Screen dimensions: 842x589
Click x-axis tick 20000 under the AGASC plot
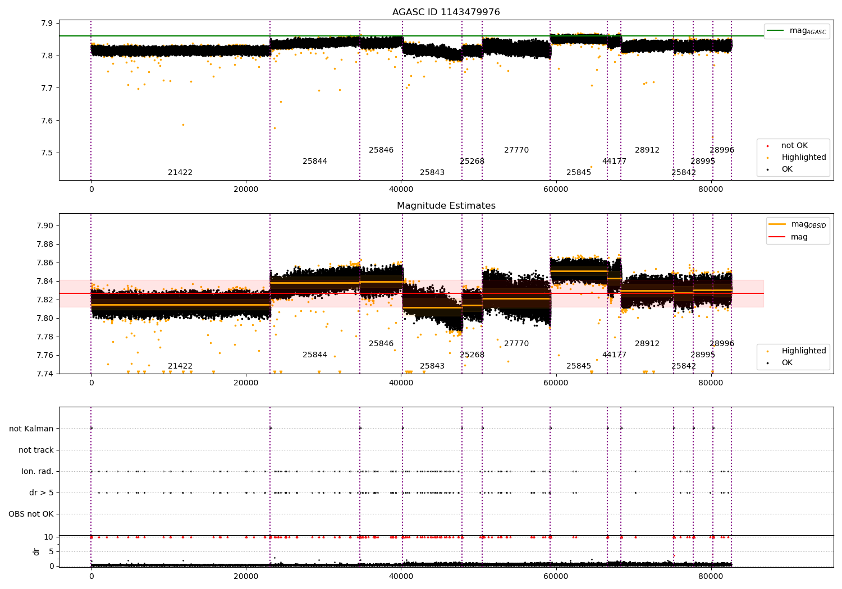(246, 190)
